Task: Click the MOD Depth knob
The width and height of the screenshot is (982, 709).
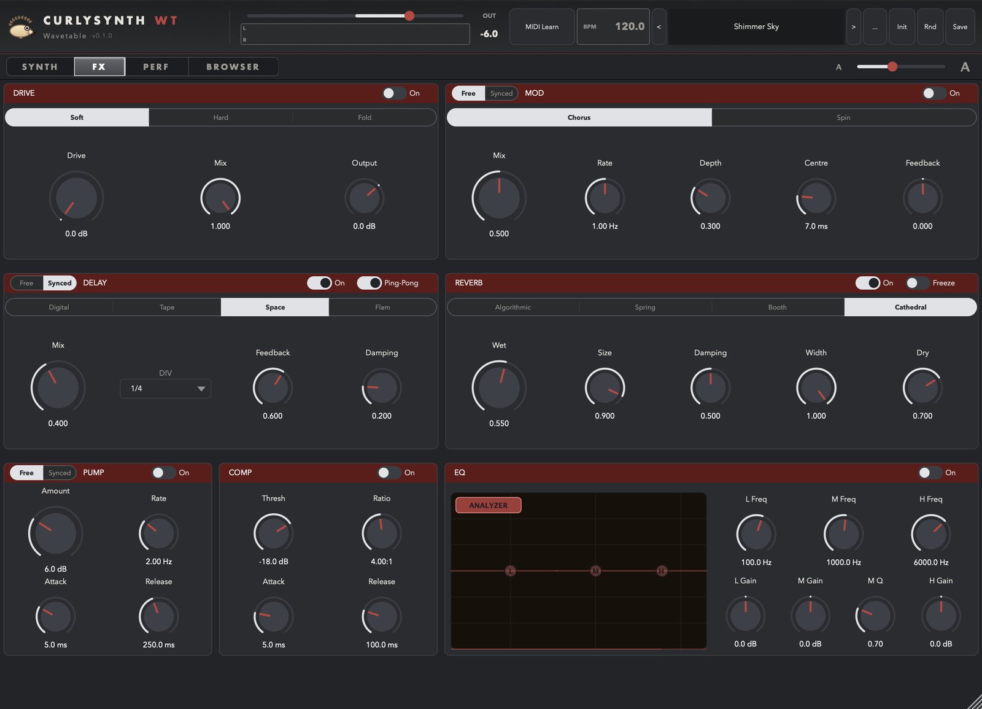Action: [710, 198]
